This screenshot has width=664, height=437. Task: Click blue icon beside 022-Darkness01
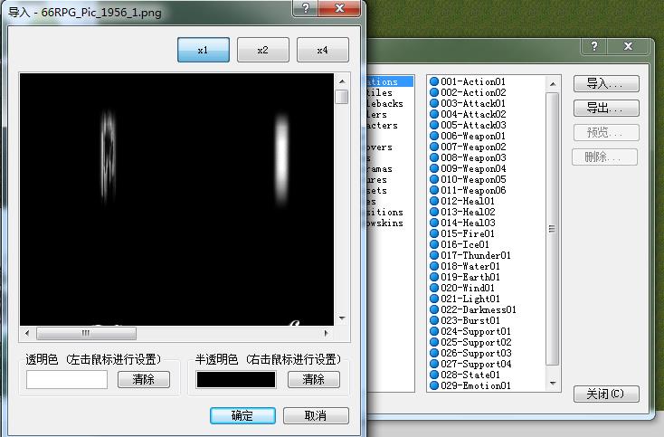434,309
